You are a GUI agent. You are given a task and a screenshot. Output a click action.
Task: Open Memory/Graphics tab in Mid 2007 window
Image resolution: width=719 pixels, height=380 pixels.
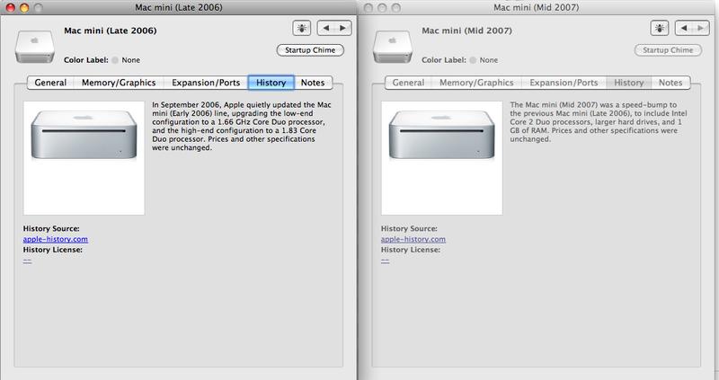point(476,83)
